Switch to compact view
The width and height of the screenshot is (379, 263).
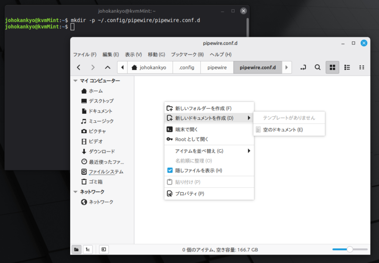[362, 68]
